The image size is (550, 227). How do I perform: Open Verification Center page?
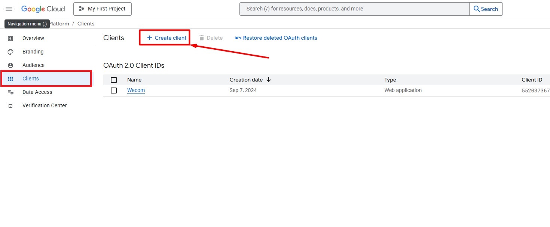(45, 105)
